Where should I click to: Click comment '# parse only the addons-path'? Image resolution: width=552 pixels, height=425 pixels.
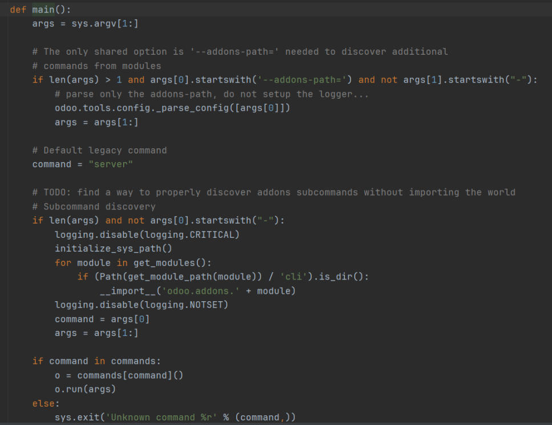click(x=212, y=94)
